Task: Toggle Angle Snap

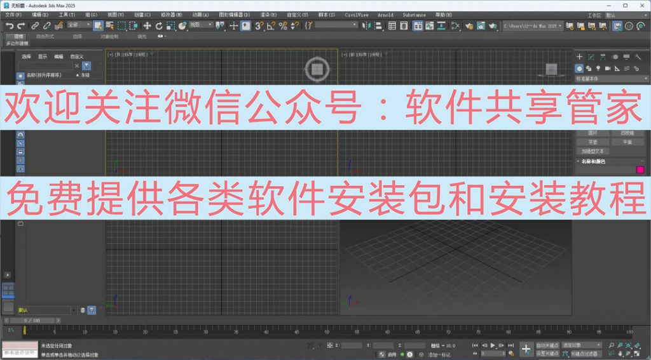Action: click(x=271, y=25)
